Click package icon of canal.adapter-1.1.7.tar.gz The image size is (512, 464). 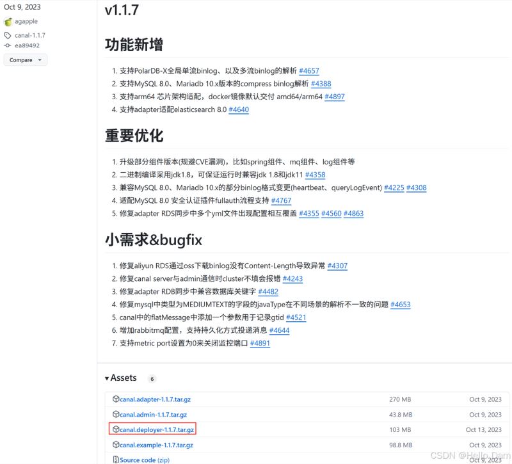(116, 399)
